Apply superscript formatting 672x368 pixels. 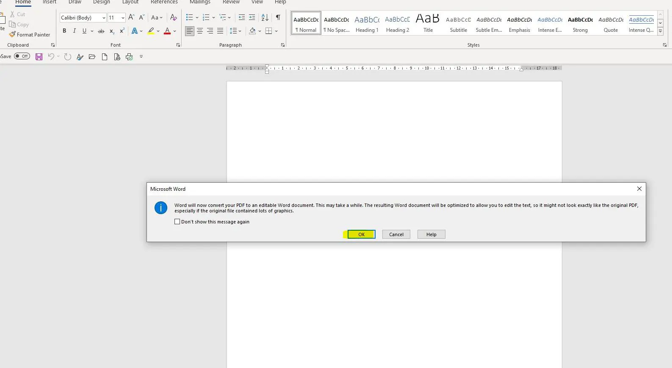[x=122, y=31]
